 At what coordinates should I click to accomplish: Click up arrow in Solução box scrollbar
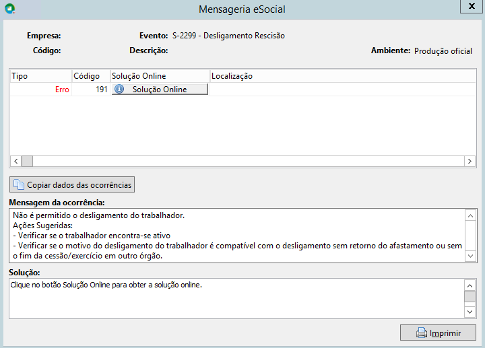(x=470, y=285)
